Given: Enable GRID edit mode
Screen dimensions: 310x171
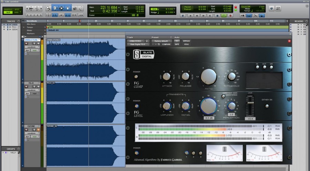Looking at the screenshot, I should coord(17,12).
